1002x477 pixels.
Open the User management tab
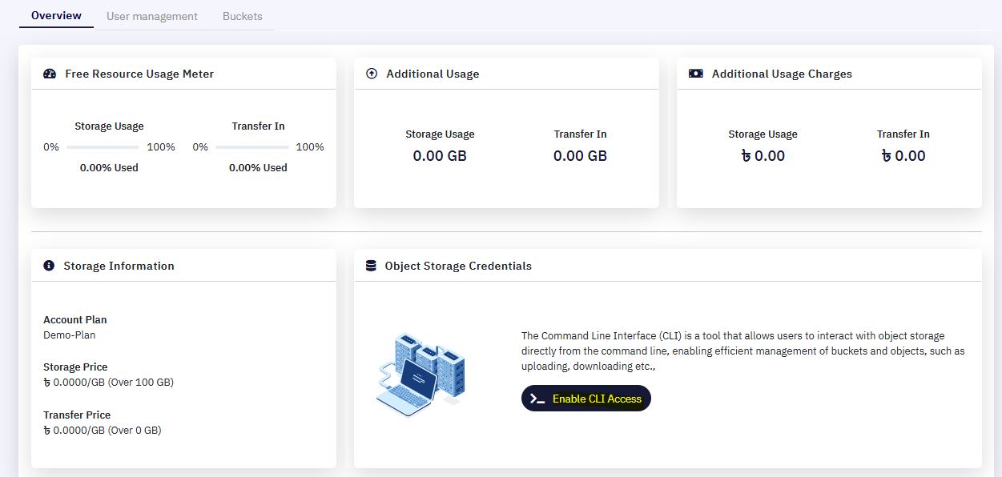(152, 16)
